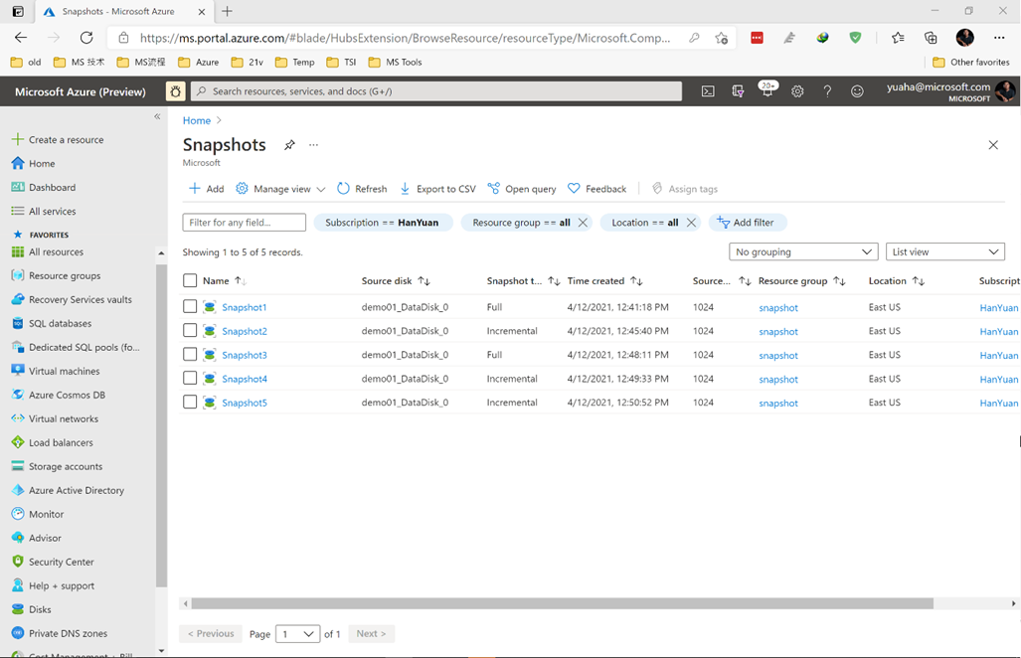Click Export to CSV
Image resolution: width=1021 pixels, height=658 pixels.
437,189
